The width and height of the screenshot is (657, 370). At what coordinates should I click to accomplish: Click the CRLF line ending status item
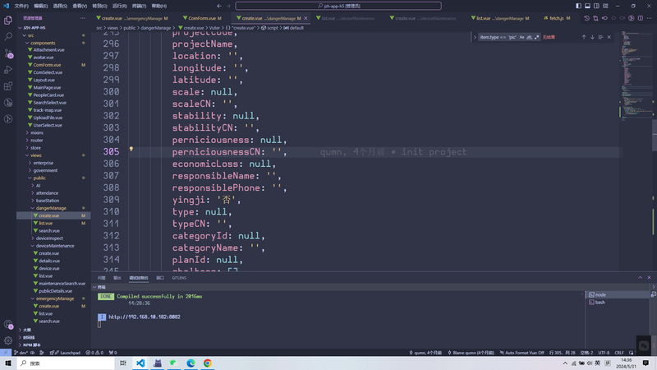tap(619, 353)
